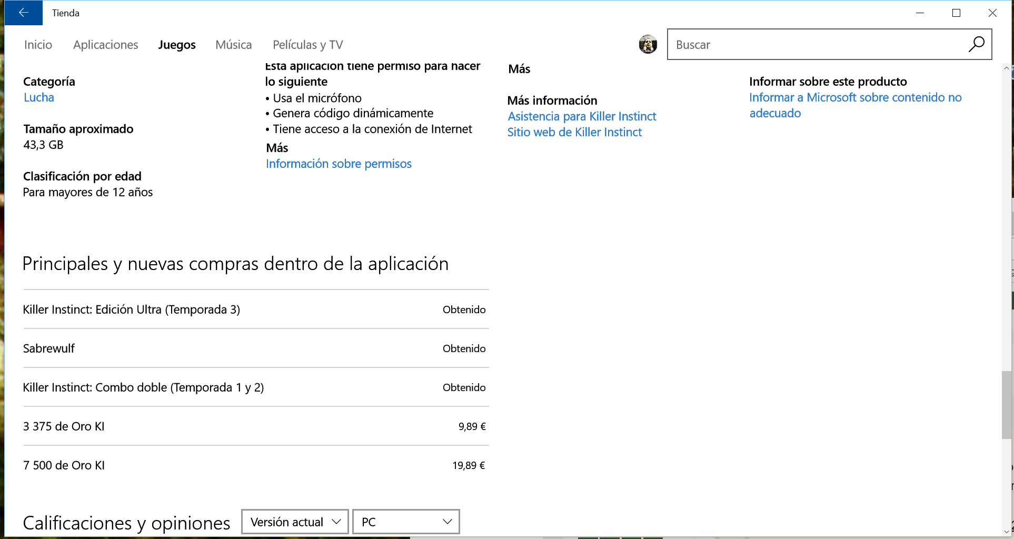
Task: Expand the Versión actual dropdown
Action: (x=295, y=522)
